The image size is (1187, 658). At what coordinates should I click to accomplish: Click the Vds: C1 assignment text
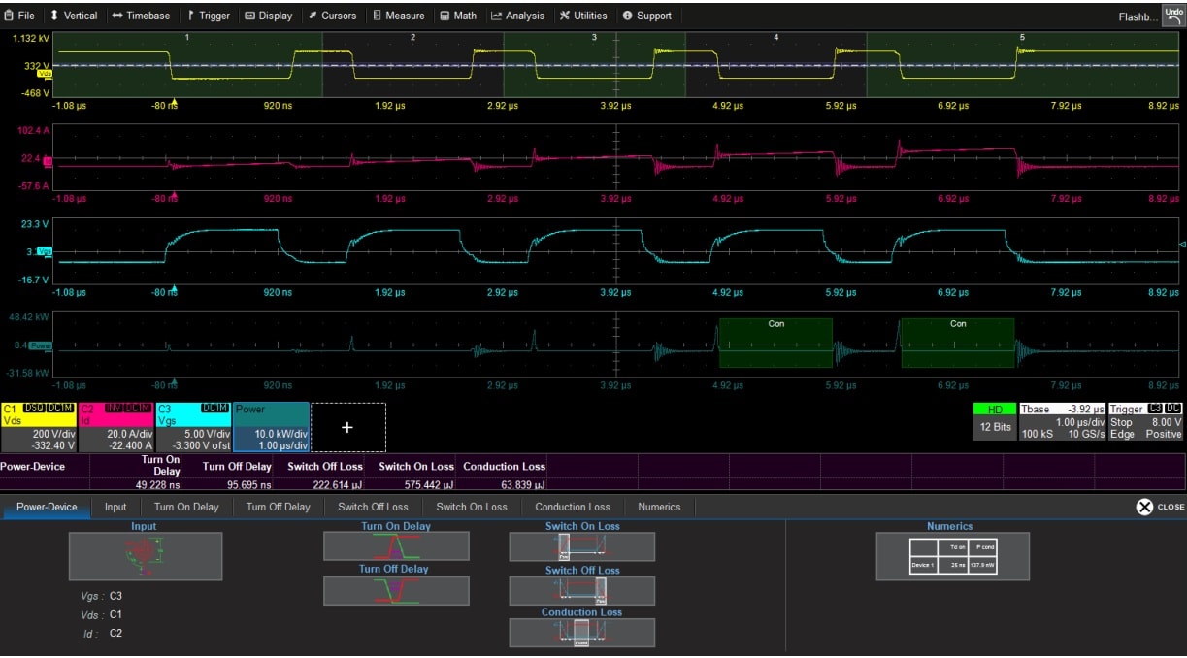point(102,614)
